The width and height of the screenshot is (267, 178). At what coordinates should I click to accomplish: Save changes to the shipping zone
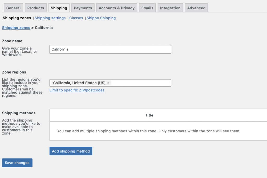click(x=17, y=163)
